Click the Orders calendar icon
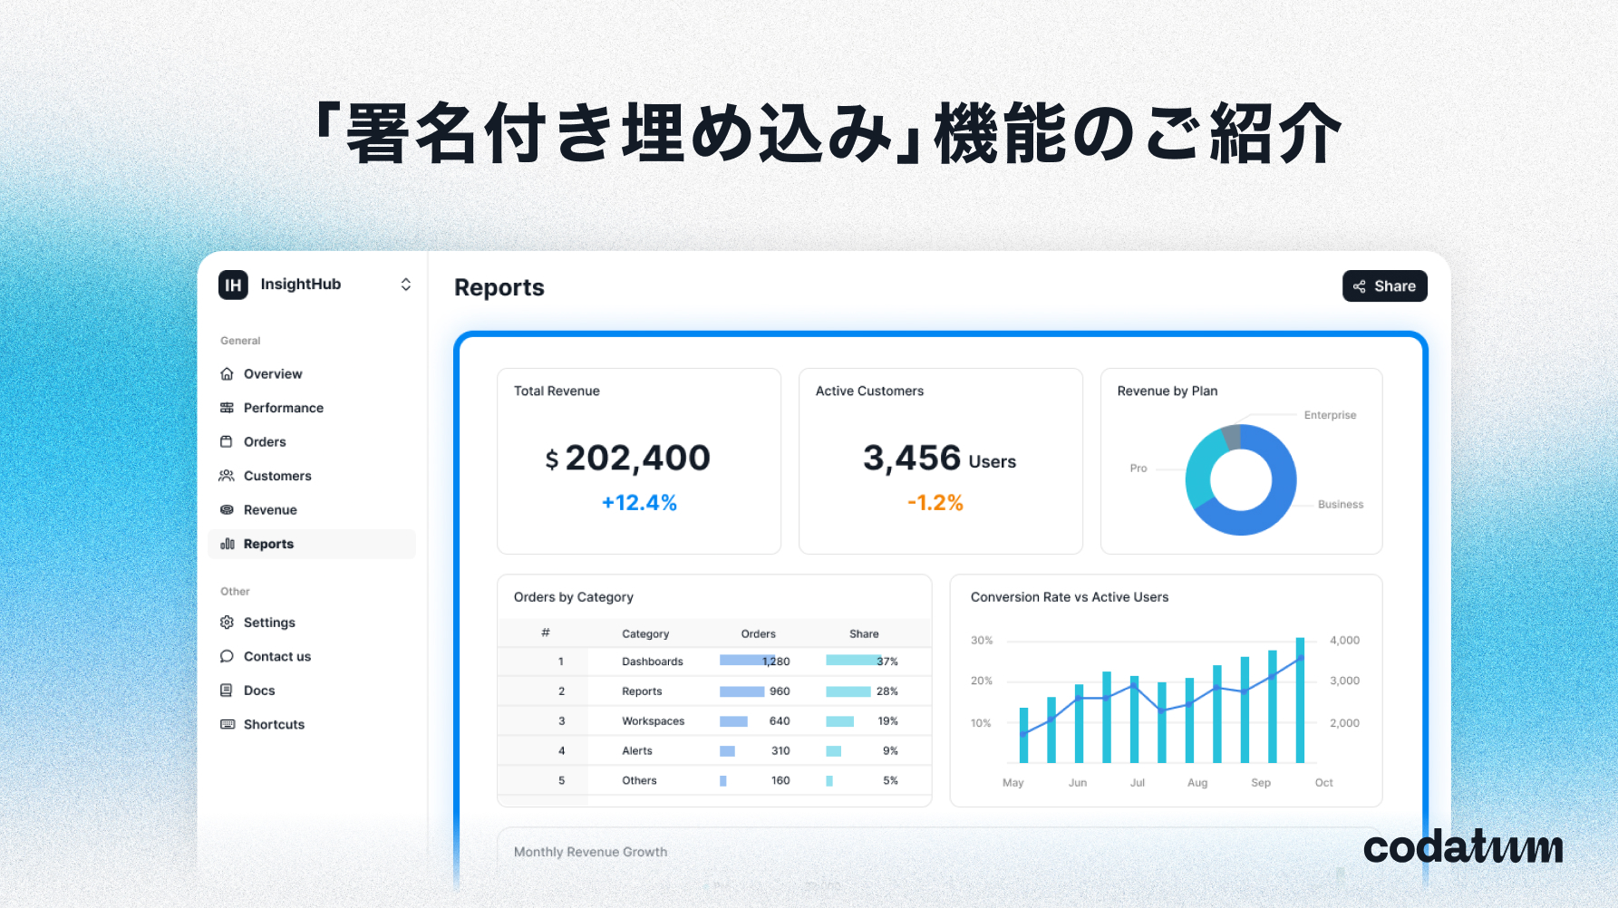The image size is (1618, 908). click(x=227, y=442)
